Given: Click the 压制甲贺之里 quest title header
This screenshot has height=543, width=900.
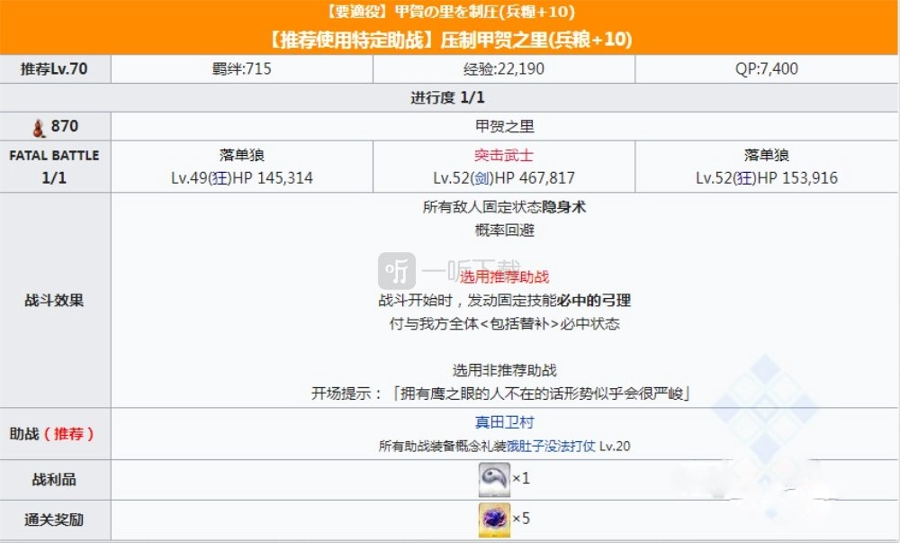Looking at the screenshot, I should pyautogui.click(x=450, y=40).
